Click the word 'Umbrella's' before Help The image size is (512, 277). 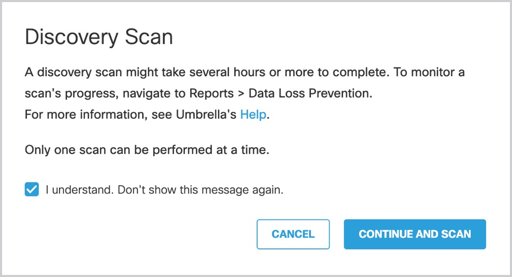[206, 115]
